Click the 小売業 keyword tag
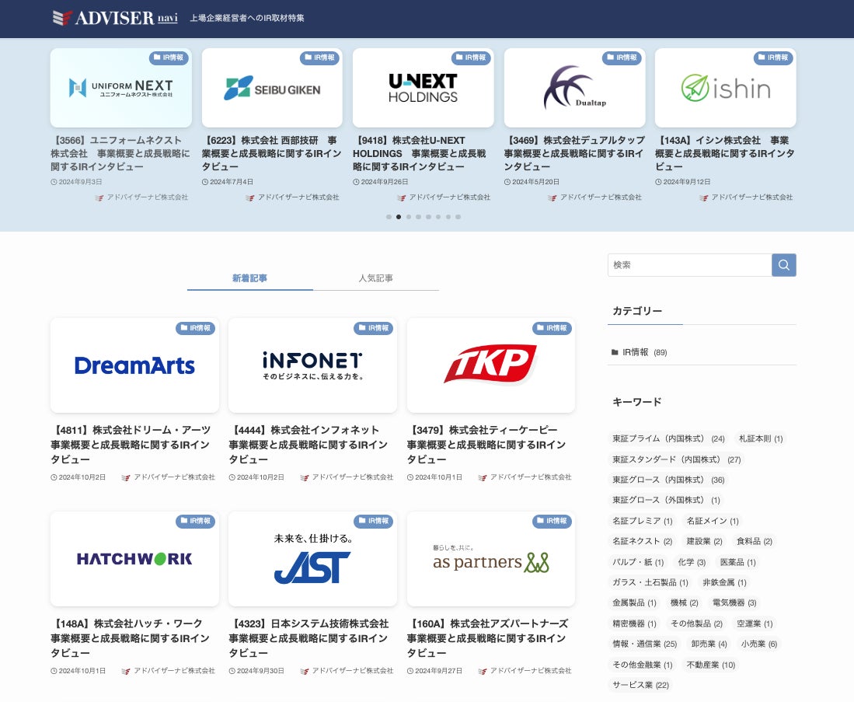 (758, 644)
